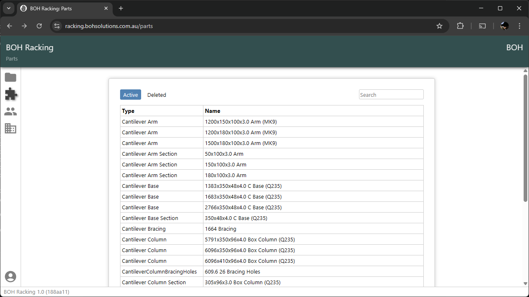The image size is (529, 297).
Task: Open the 609.6 26 Bracing Holes row
Action: pyautogui.click(x=232, y=271)
